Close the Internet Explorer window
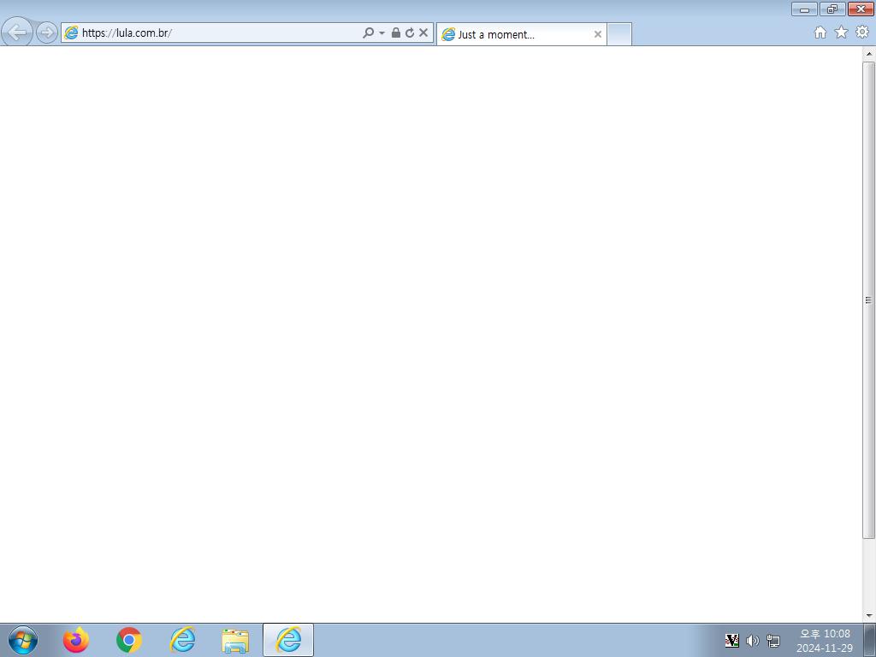This screenshot has height=657, width=876. pos(861,9)
